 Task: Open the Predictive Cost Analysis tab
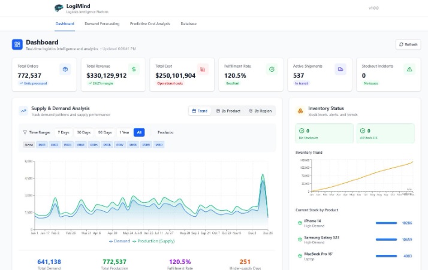[150, 24]
